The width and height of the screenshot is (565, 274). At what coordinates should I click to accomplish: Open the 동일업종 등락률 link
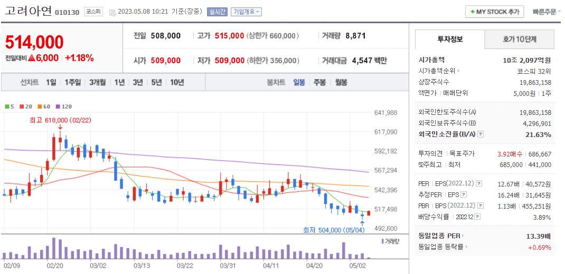pyautogui.click(x=443, y=247)
